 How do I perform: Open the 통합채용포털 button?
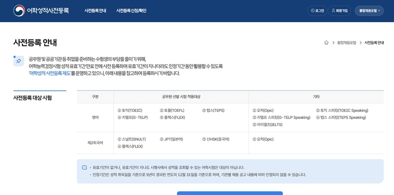click(x=369, y=10)
